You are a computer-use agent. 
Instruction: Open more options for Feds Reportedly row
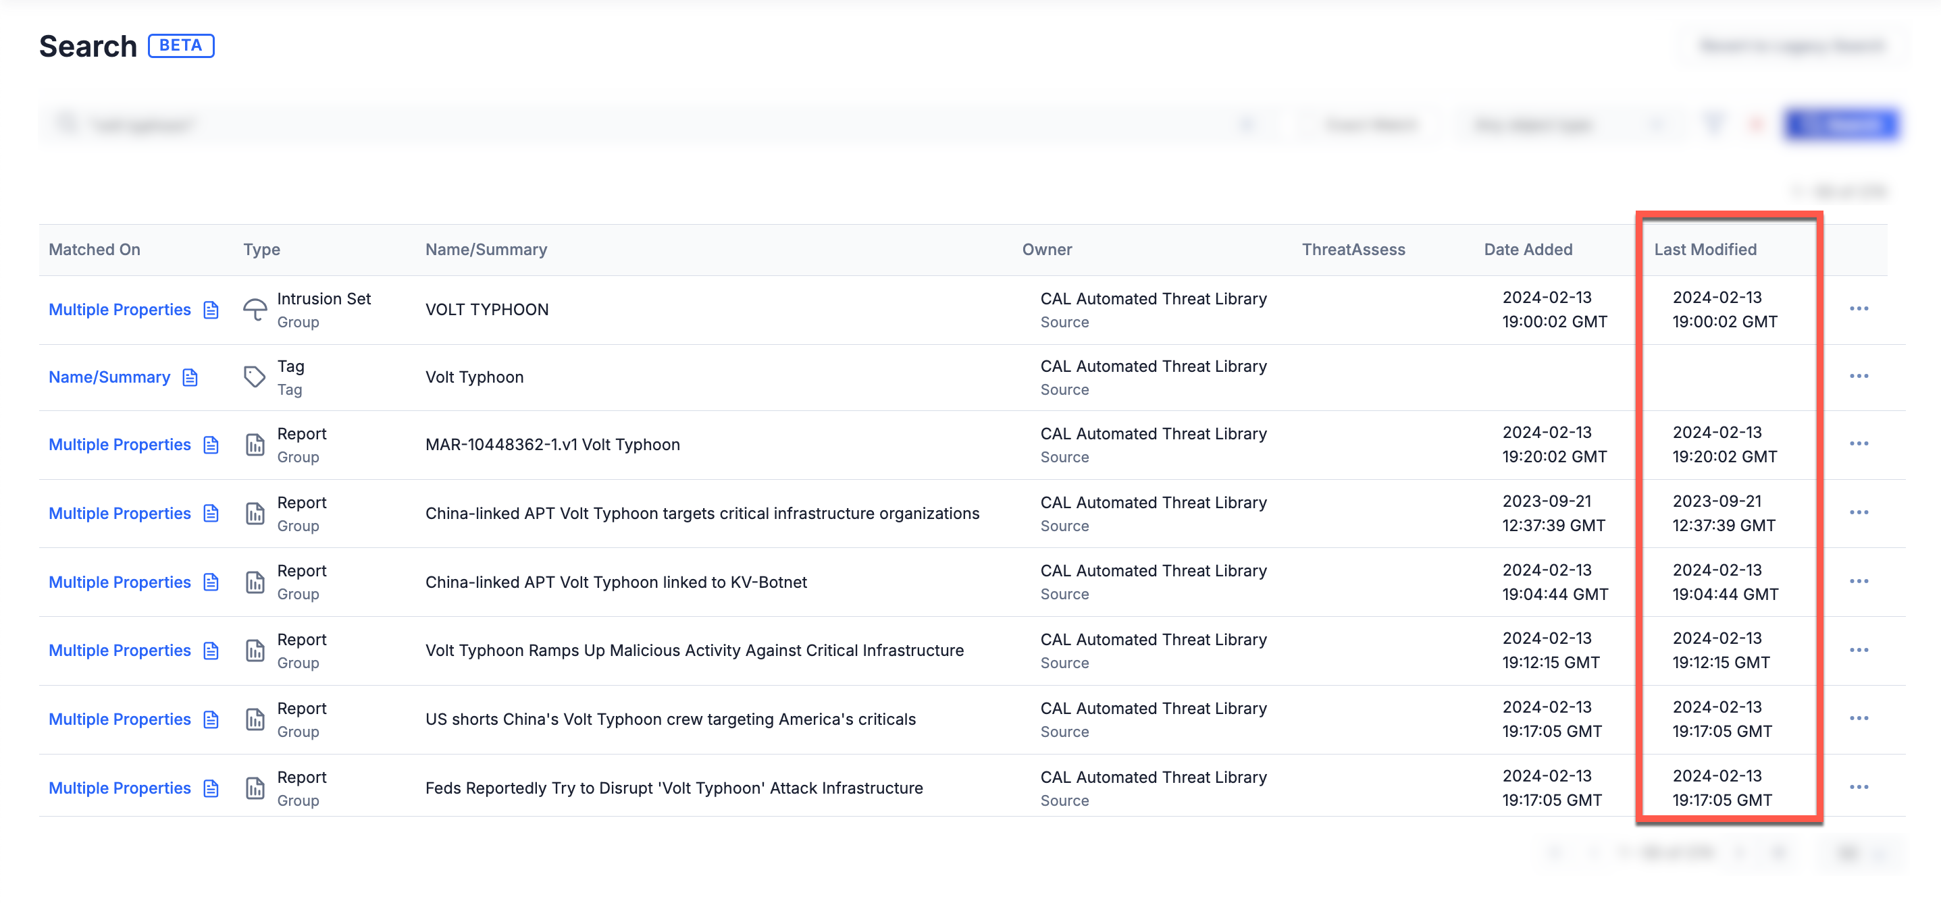point(1858,787)
